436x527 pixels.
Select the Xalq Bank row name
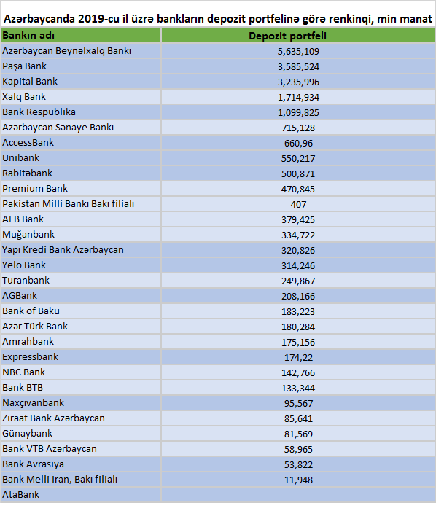click(81, 97)
